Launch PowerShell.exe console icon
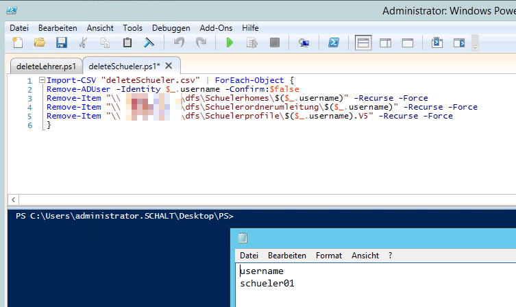This screenshot has width=516, height=307. click(334, 43)
